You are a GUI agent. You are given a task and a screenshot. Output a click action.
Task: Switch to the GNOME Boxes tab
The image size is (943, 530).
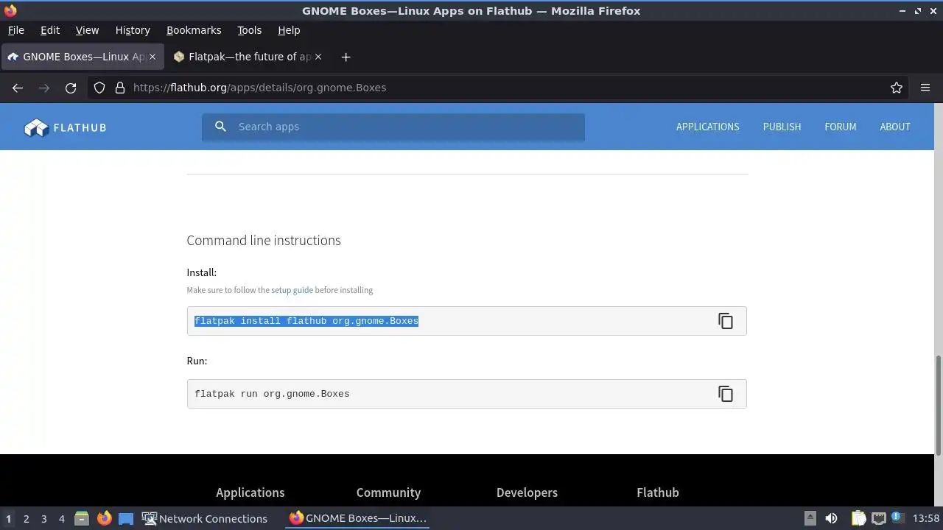pyautogui.click(x=81, y=57)
